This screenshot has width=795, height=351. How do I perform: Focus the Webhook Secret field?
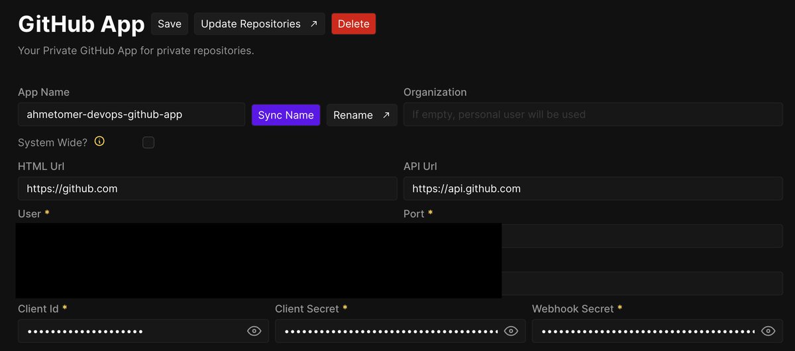tap(657, 331)
